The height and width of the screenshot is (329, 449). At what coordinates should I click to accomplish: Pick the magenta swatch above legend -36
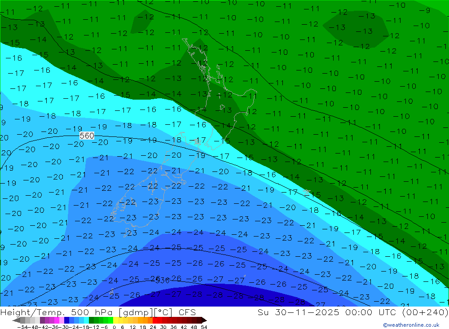57,320
